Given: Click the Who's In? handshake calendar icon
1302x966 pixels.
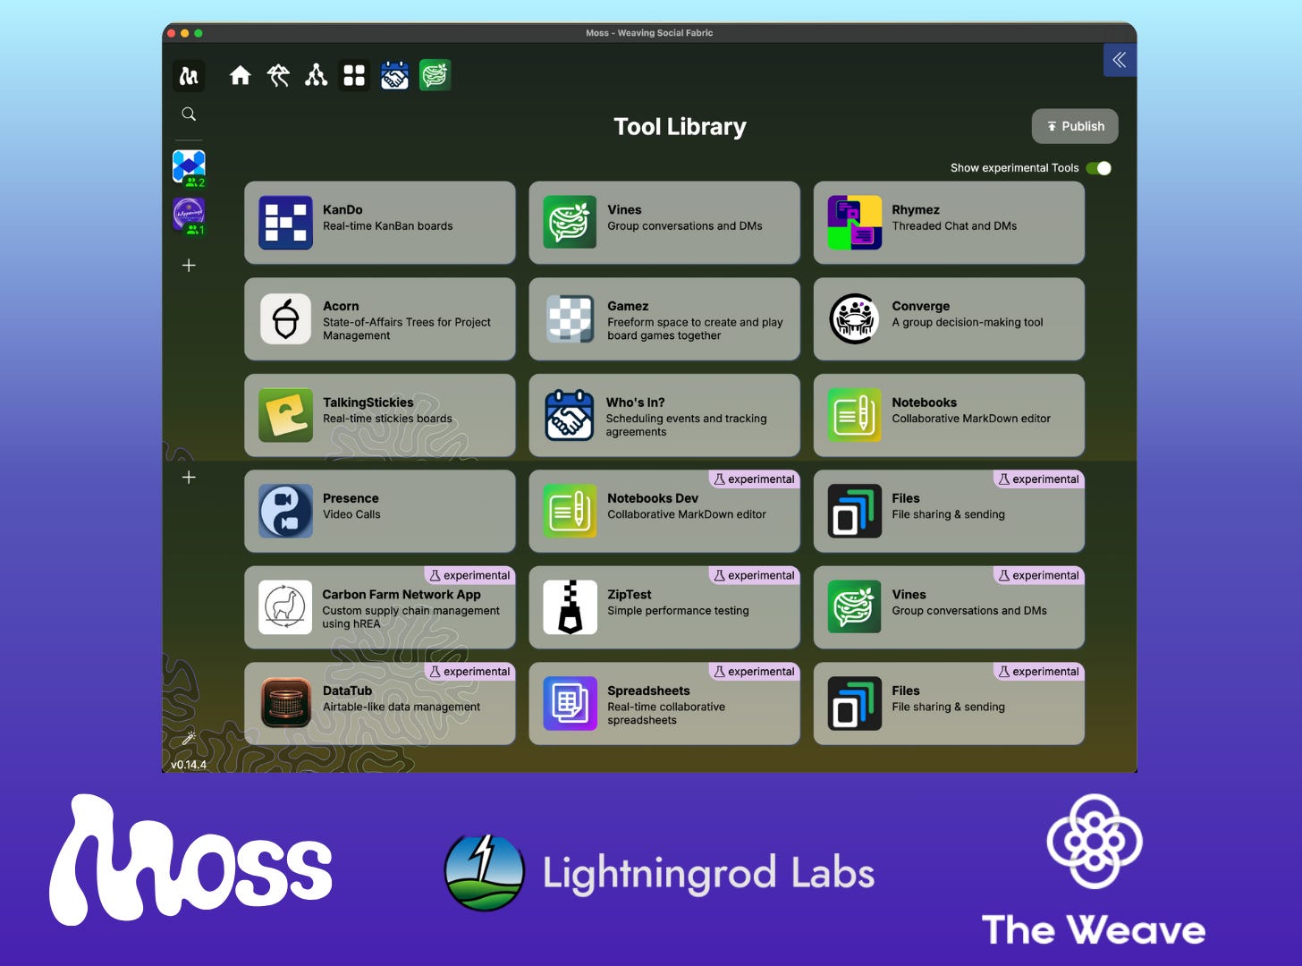Looking at the screenshot, I should (x=570, y=415).
